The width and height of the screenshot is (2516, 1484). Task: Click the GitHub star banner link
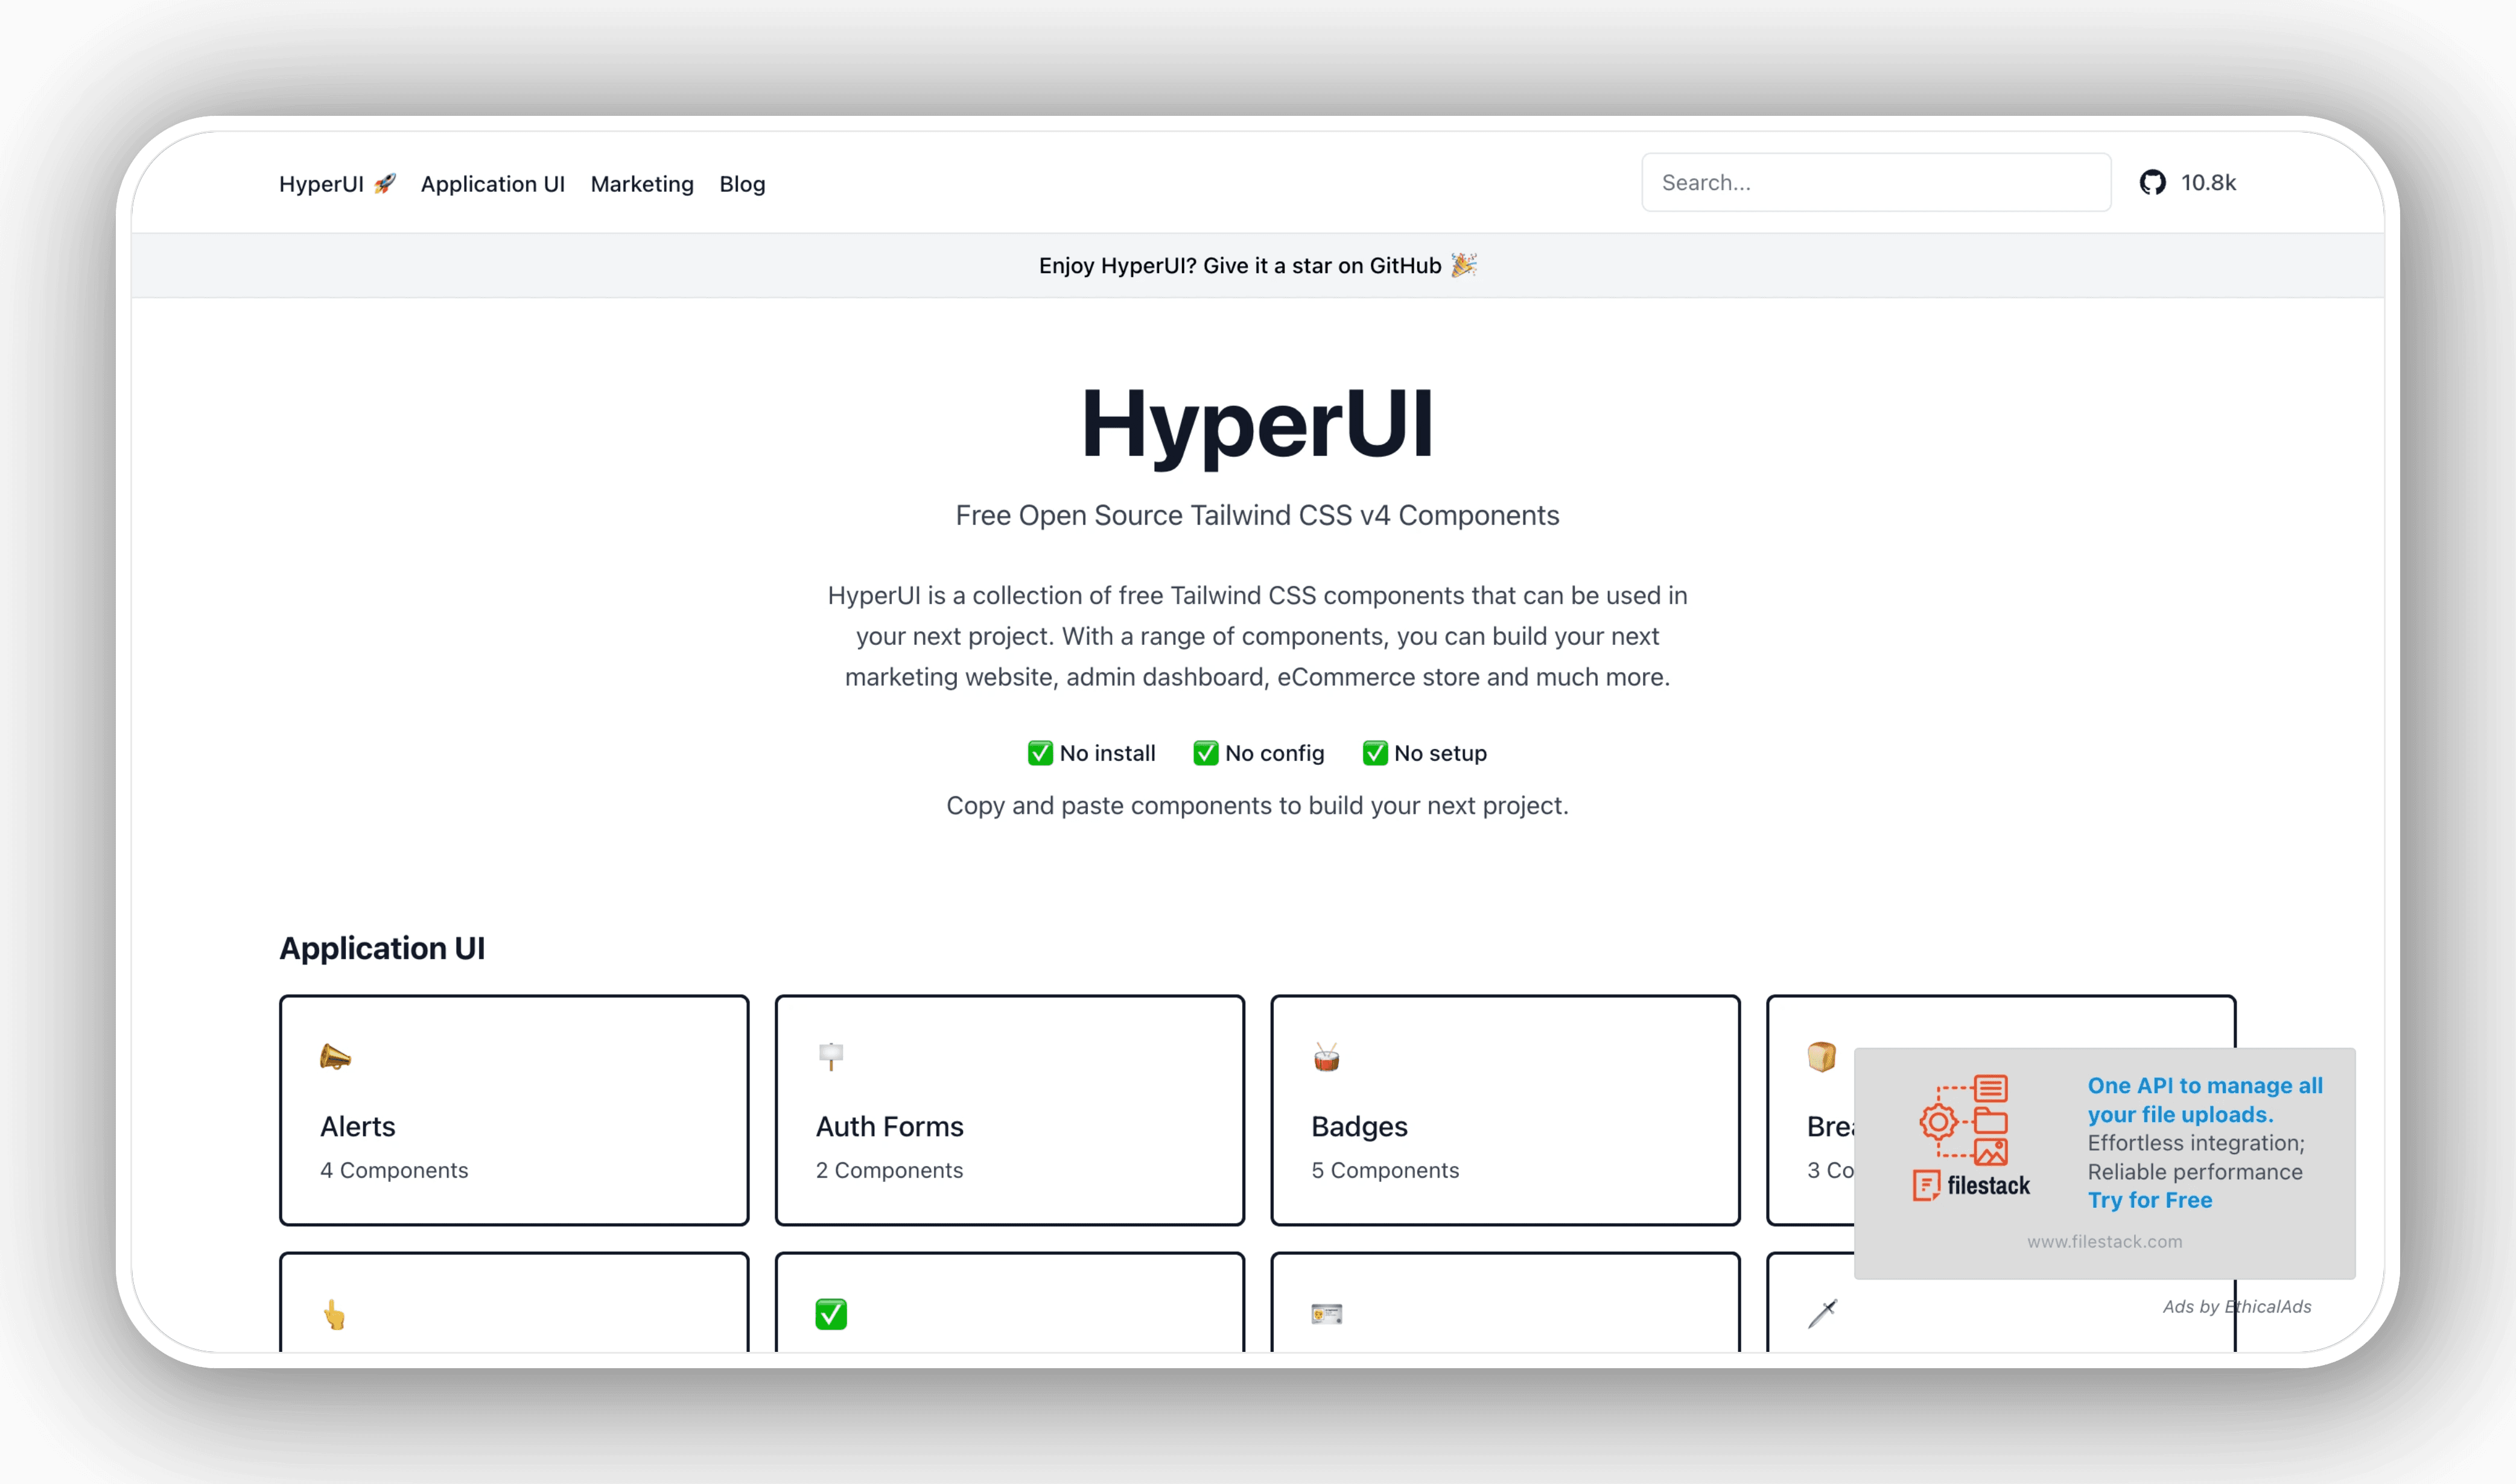(x=1257, y=265)
